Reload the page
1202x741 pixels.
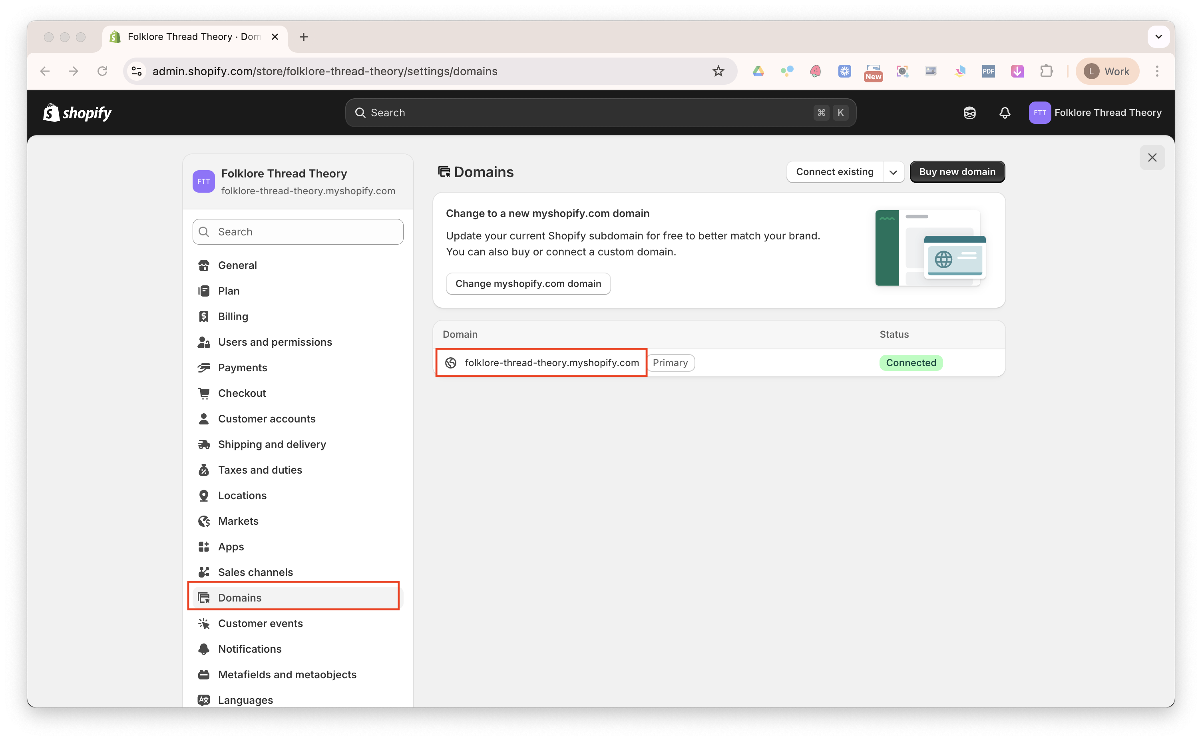pyautogui.click(x=102, y=71)
